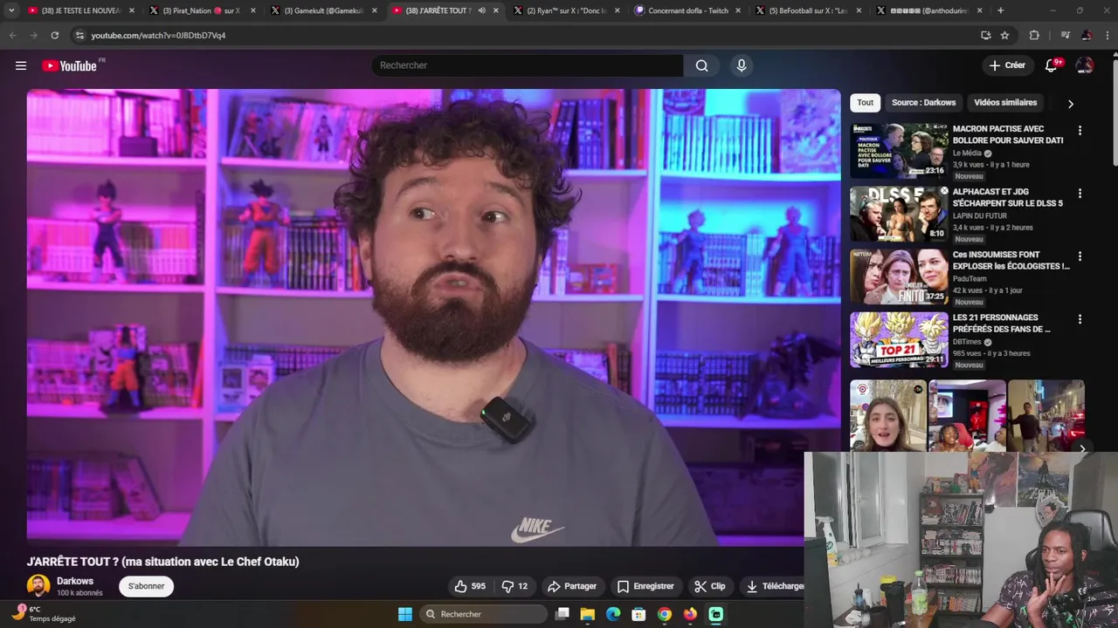
Task: Open the Windows Start menu
Action: 405,614
